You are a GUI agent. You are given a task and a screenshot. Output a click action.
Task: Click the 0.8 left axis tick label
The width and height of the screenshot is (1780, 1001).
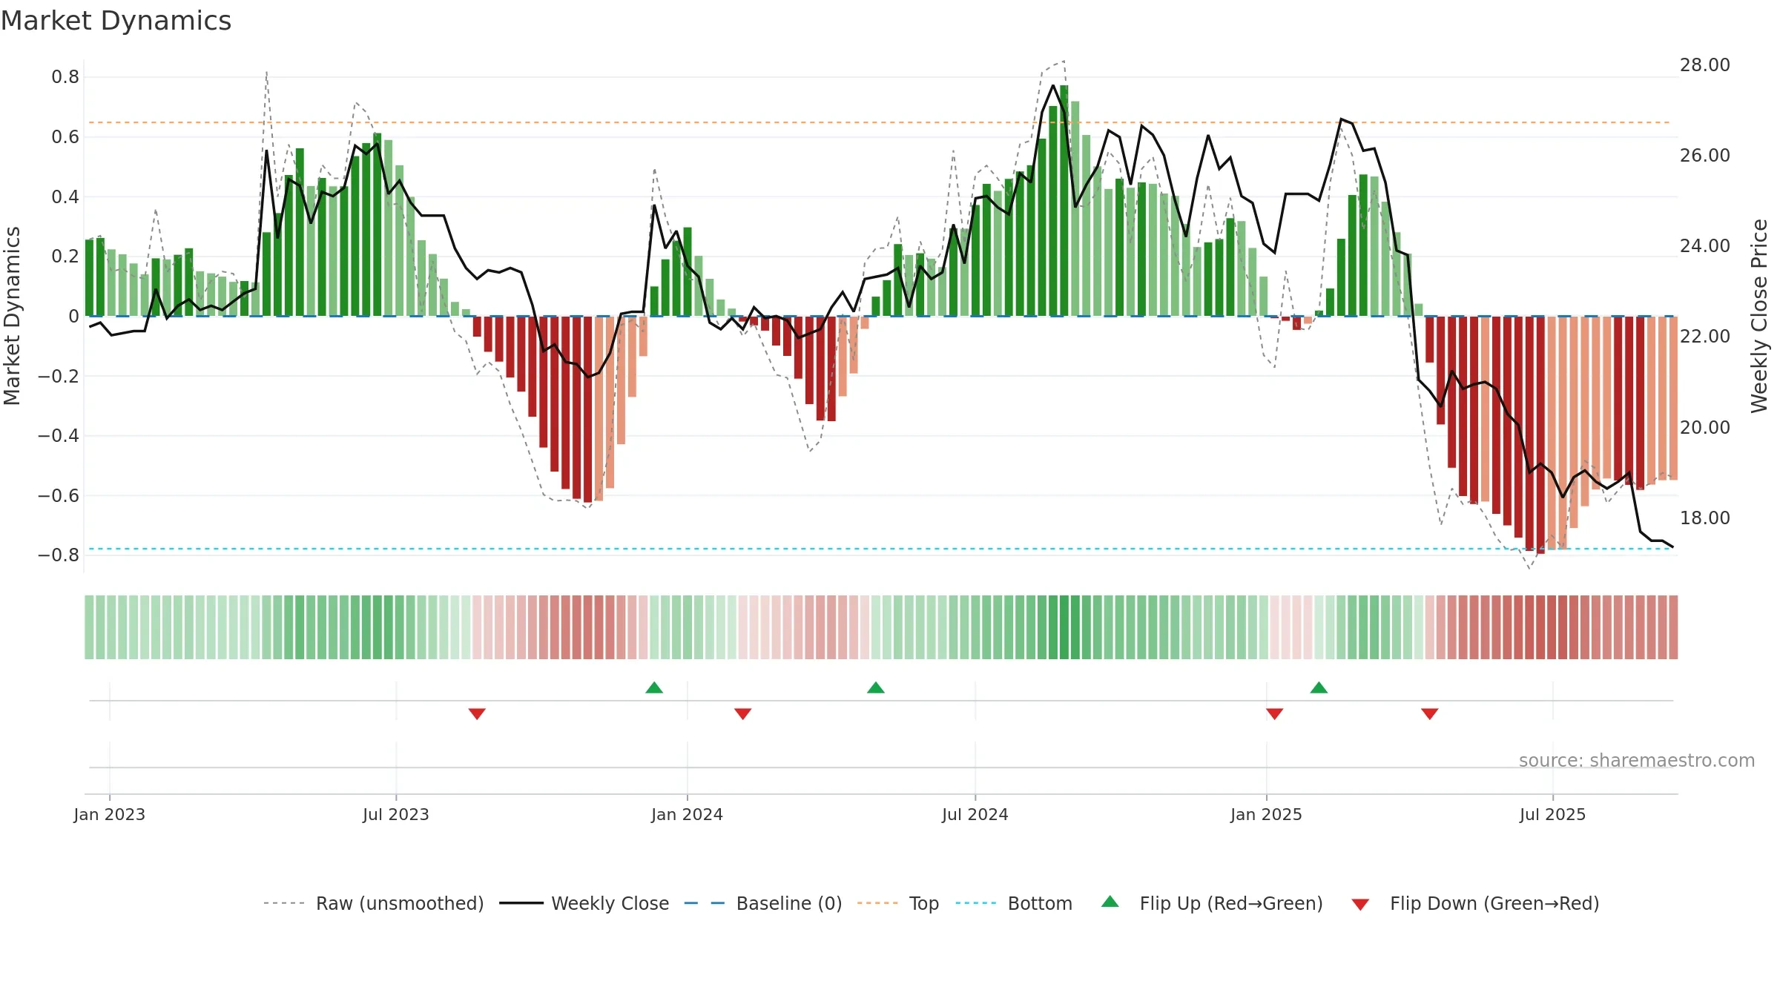click(x=65, y=77)
